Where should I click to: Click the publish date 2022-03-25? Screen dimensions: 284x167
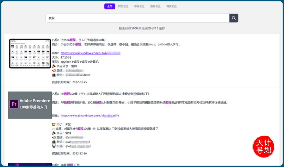point(80,82)
